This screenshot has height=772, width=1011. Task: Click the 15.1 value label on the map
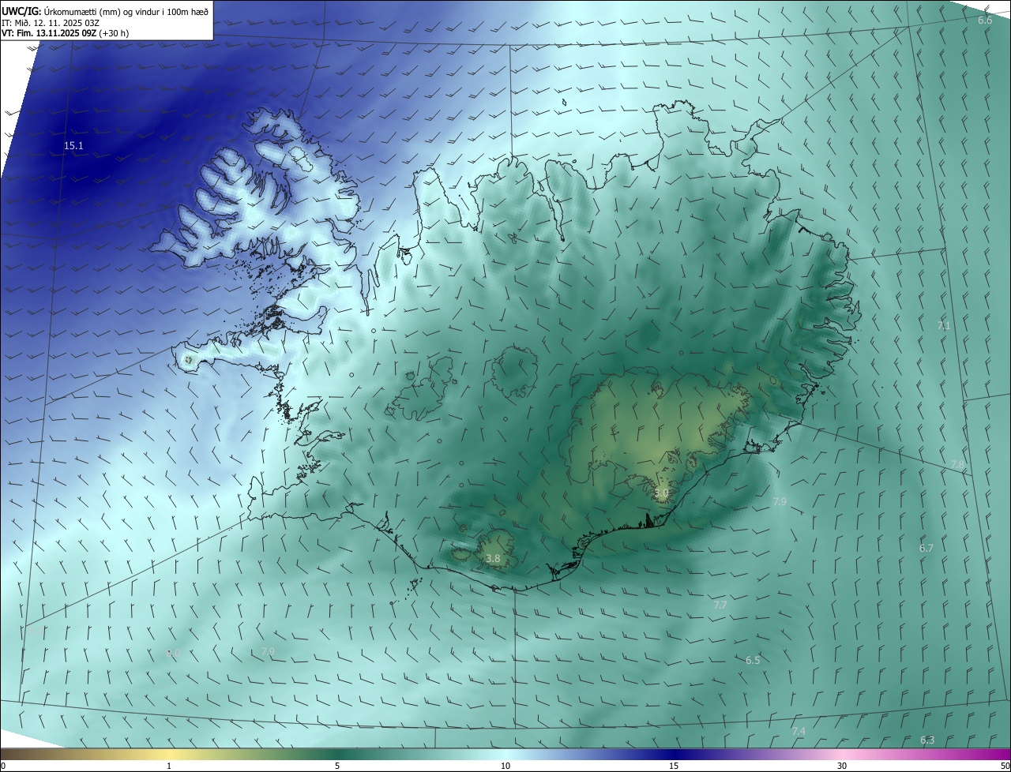[x=73, y=146]
